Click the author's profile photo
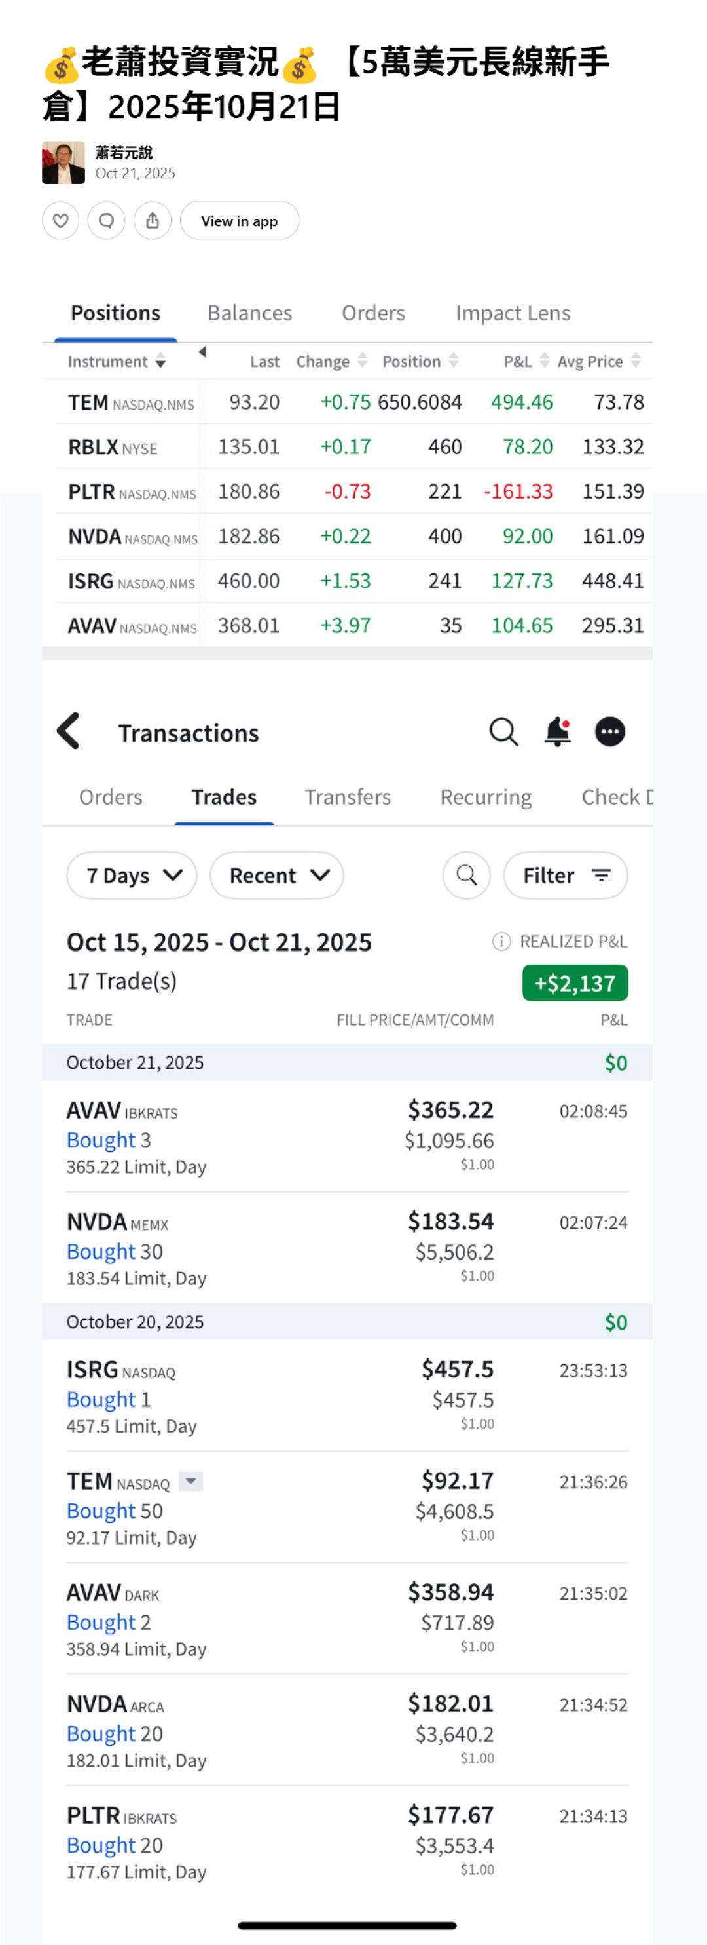The width and height of the screenshot is (707, 1945). point(63,163)
